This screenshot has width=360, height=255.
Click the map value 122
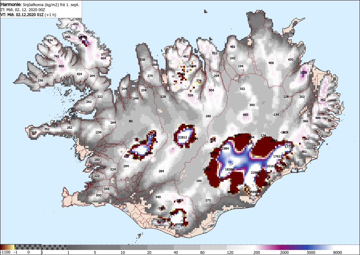click(97, 176)
